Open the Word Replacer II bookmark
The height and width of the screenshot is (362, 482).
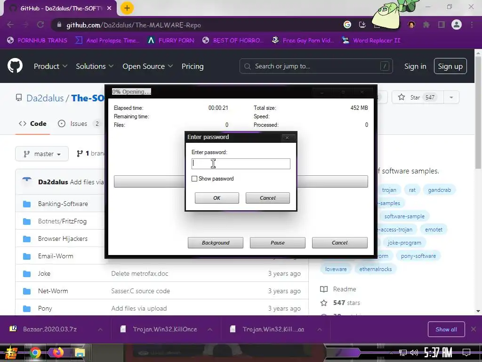(x=371, y=41)
